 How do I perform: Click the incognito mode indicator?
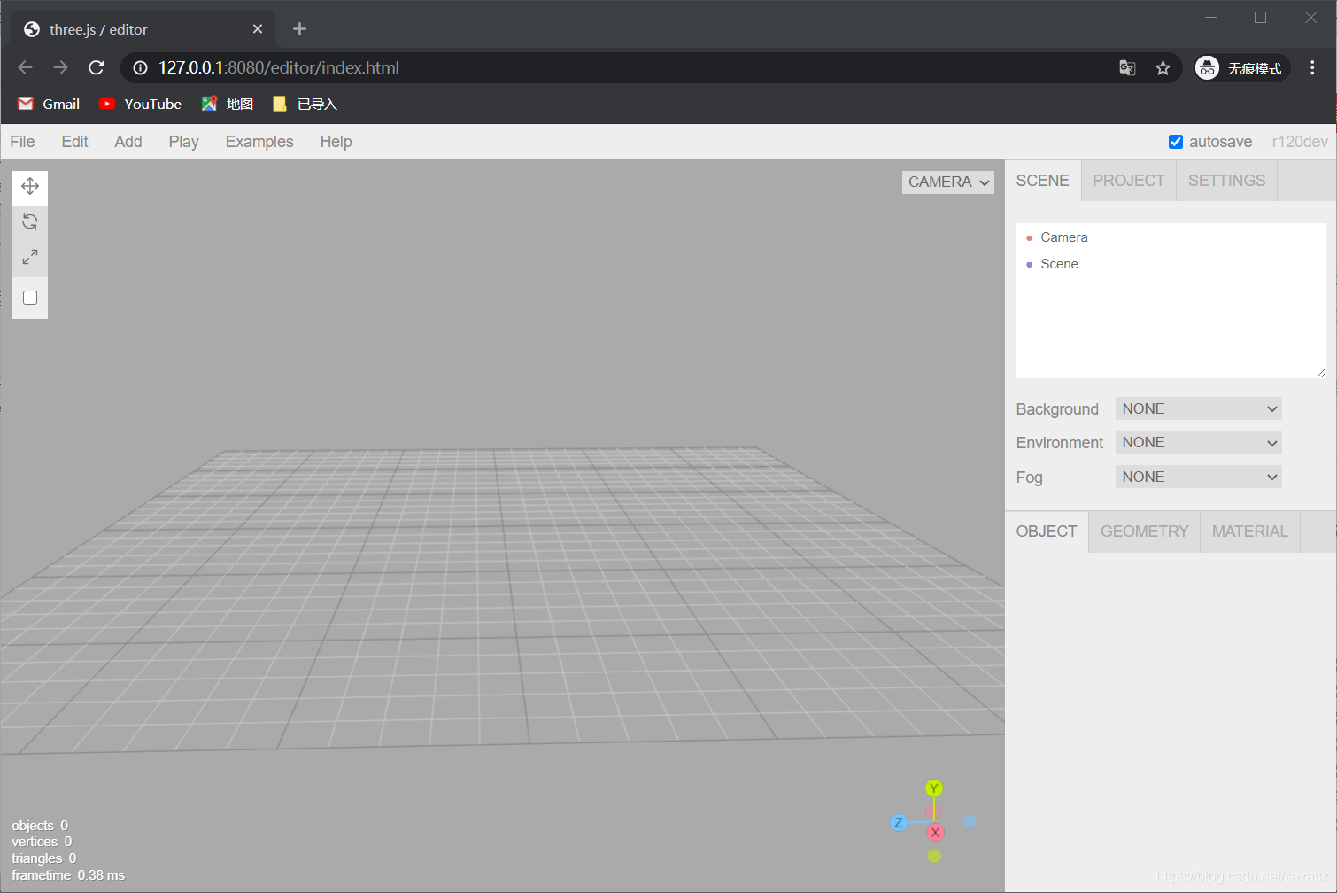1240,67
